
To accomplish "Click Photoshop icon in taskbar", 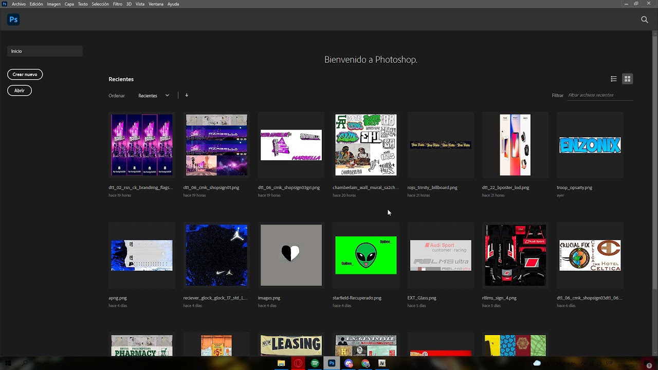I will point(332,363).
